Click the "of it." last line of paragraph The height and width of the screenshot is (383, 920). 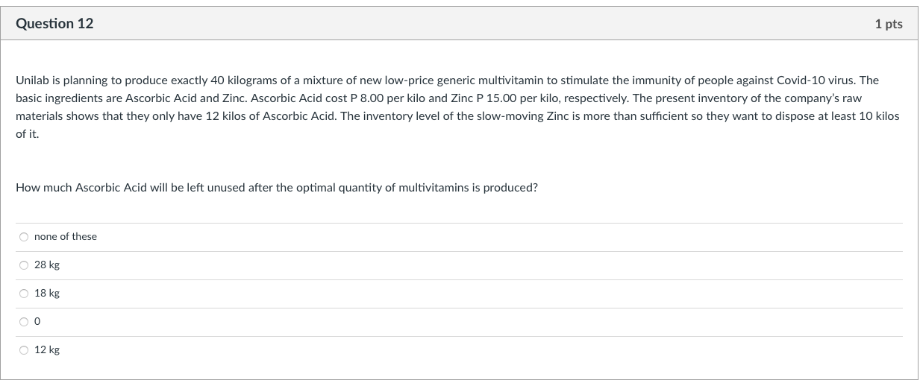[27, 135]
